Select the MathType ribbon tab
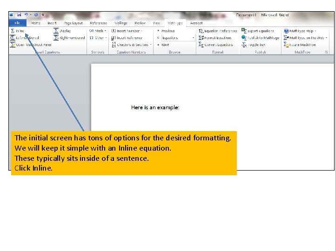Image resolution: width=335 pixels, height=251 pixels. coord(175,23)
